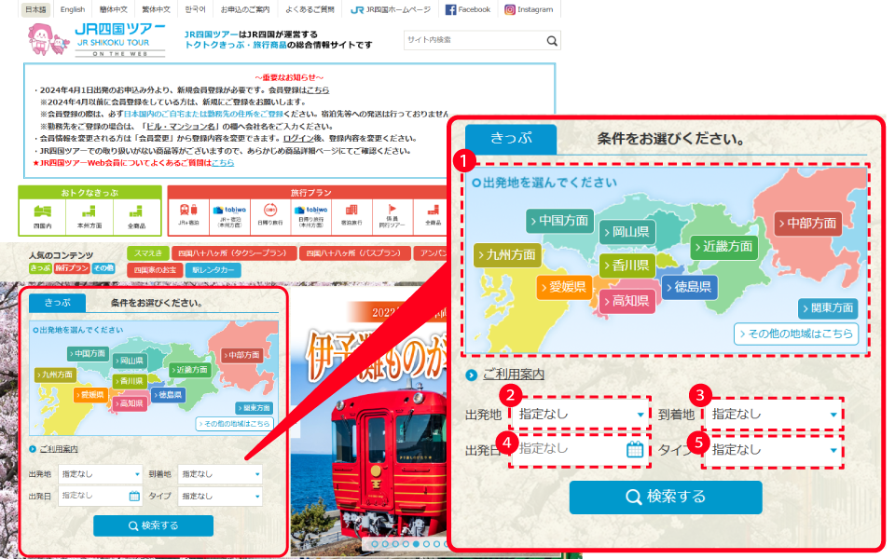Select the active fifth carousel dot
Viewport: 895px width, 559px height.
416,544
